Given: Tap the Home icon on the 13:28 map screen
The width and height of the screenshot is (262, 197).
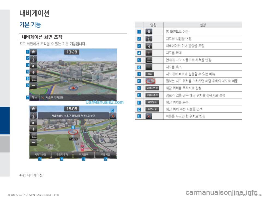Looking at the screenshot, I should [x=33, y=52].
